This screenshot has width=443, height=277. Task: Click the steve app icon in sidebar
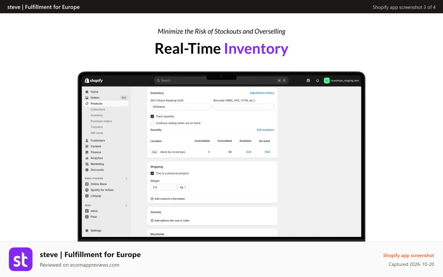[x=87, y=211]
